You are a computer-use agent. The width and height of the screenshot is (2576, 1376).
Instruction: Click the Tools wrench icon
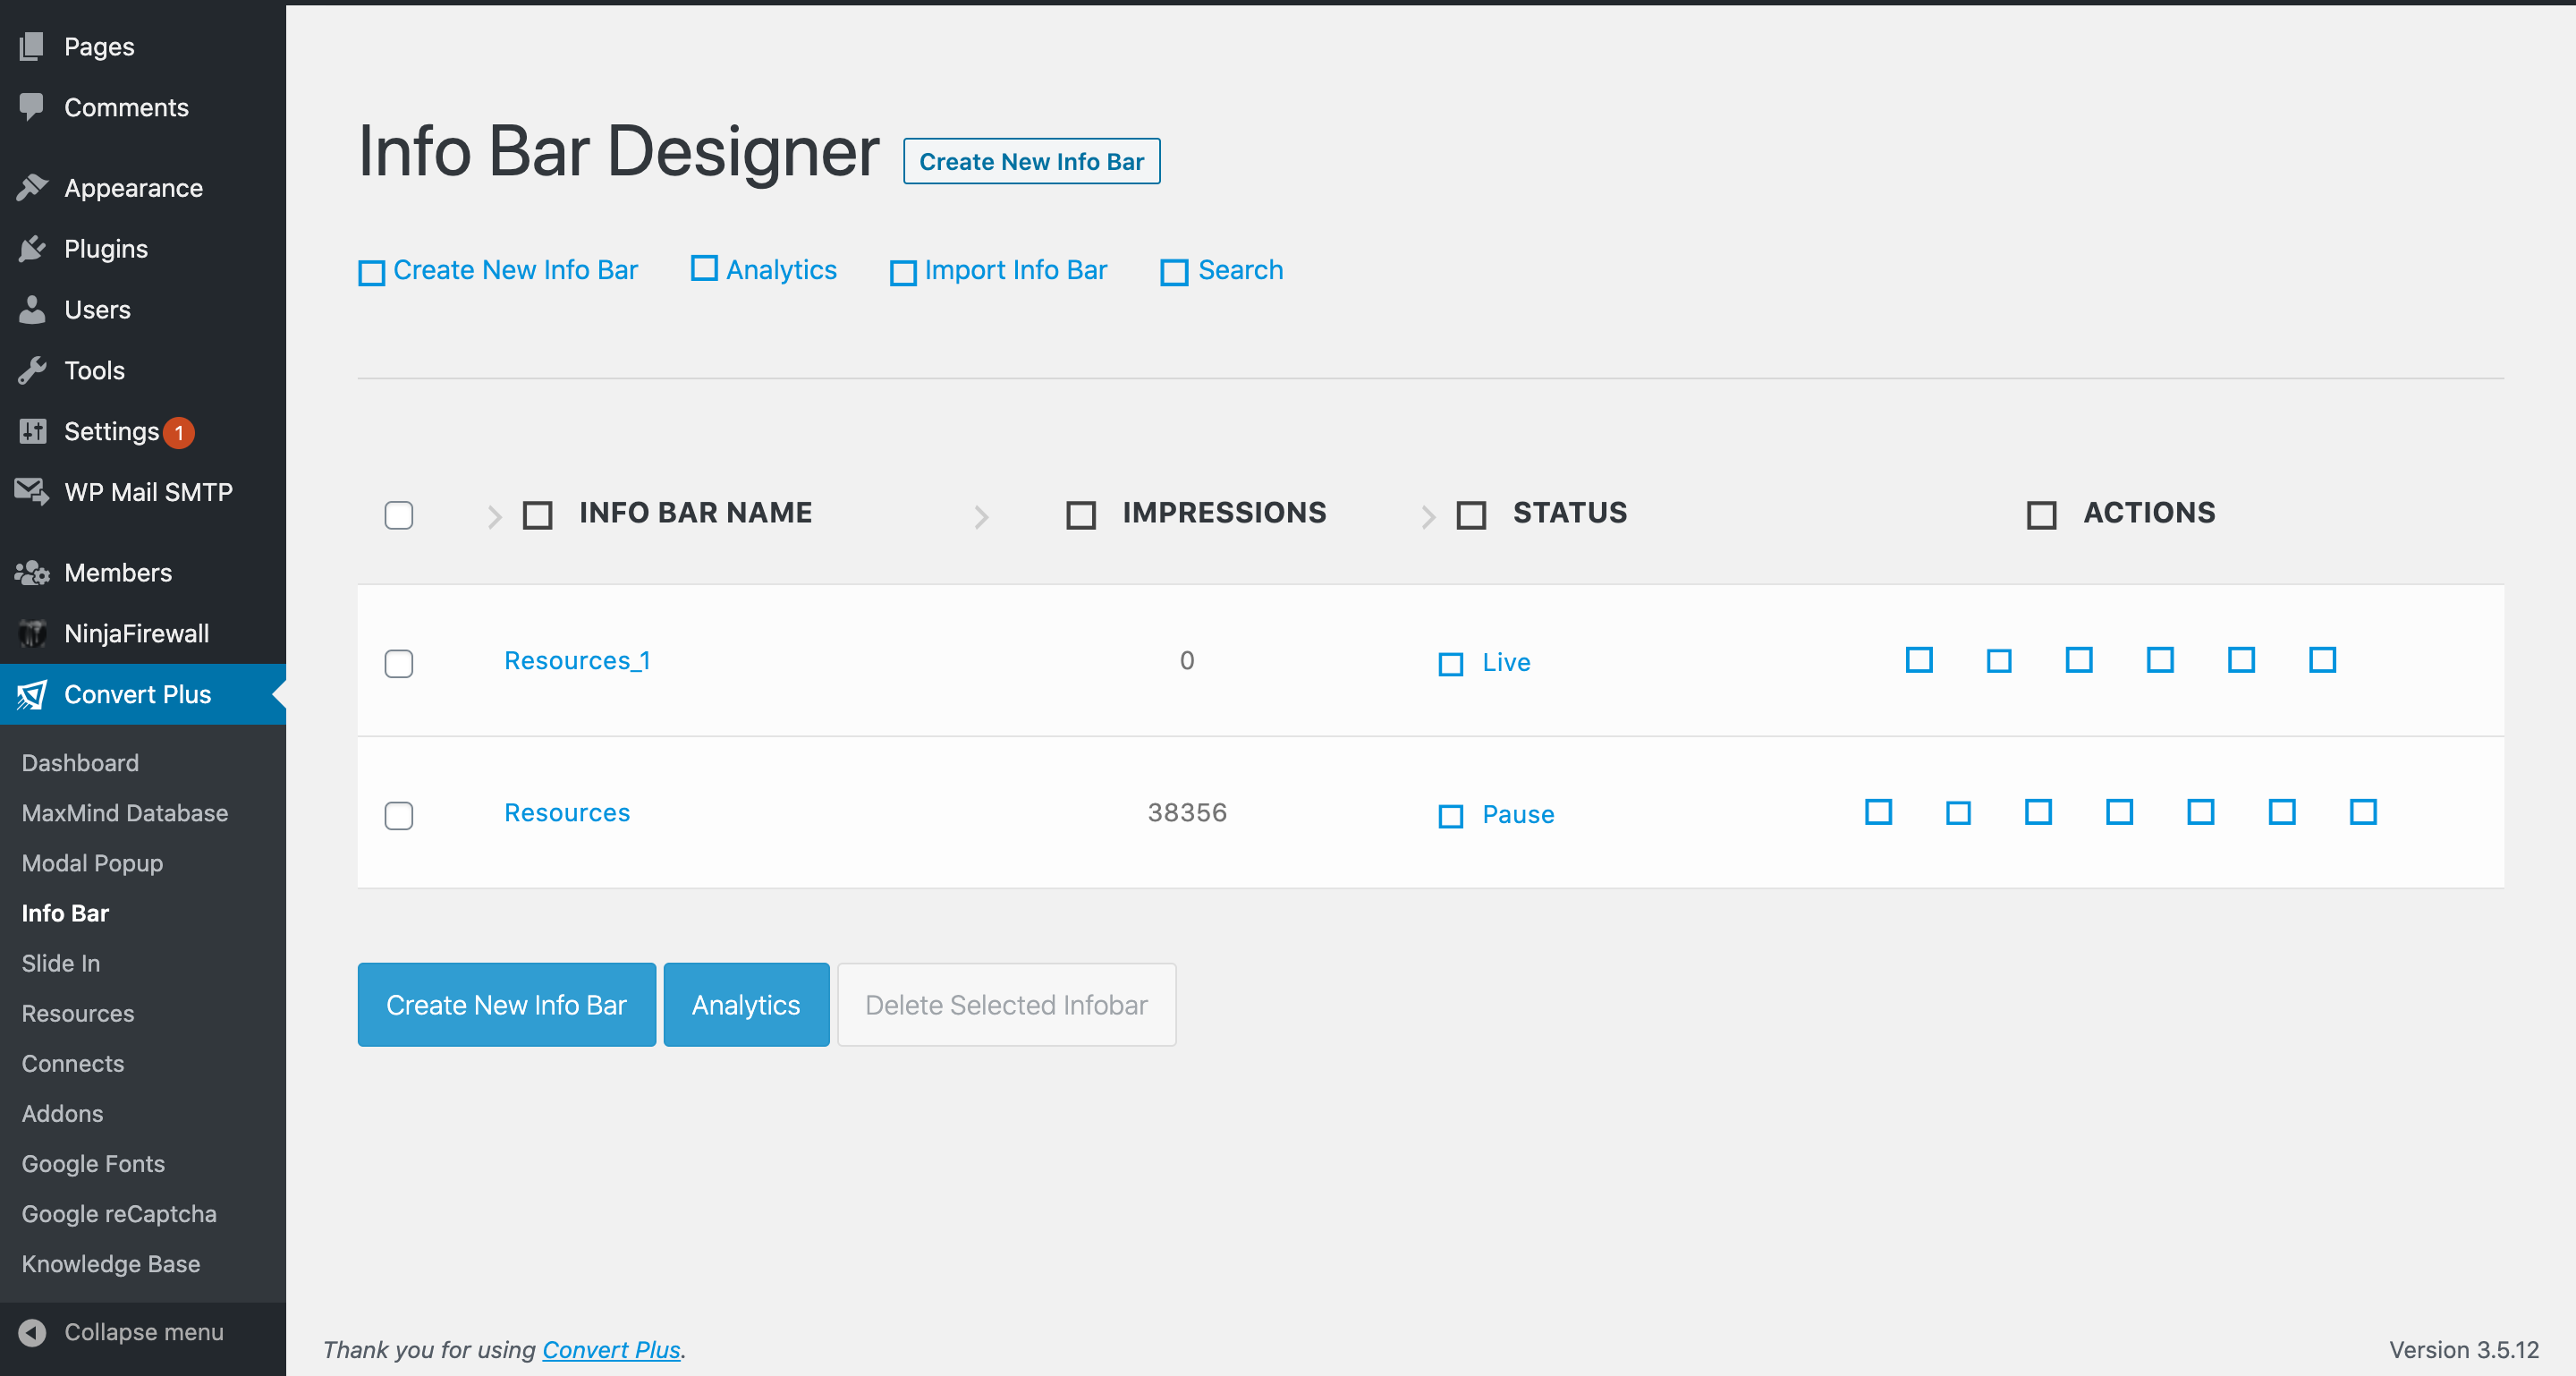(x=32, y=371)
